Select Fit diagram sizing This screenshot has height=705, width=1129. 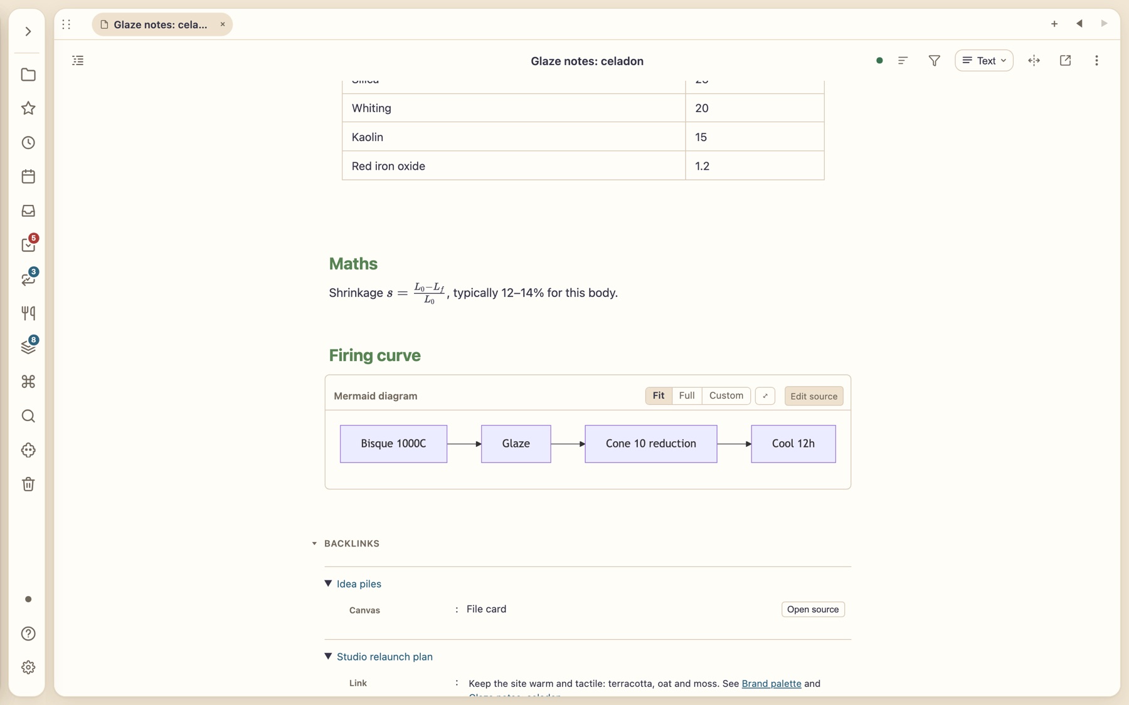click(x=658, y=396)
